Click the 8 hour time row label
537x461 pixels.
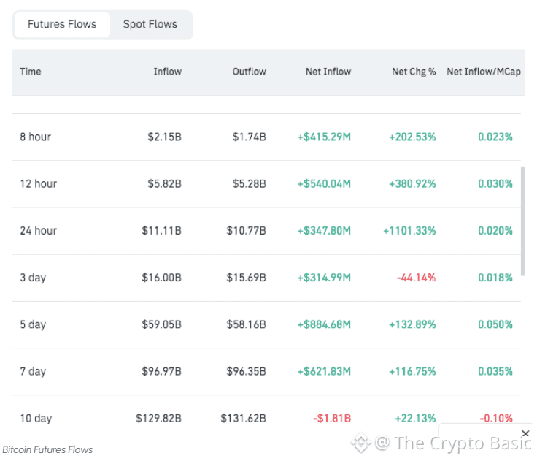point(35,137)
